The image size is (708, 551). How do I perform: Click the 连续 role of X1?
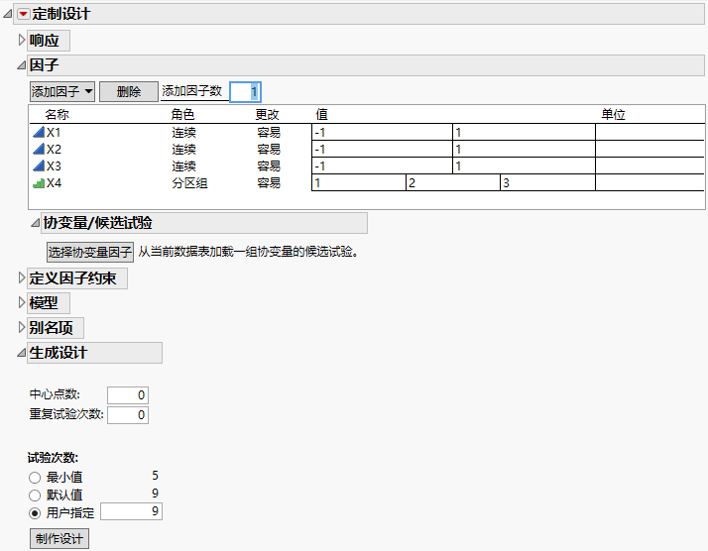183,132
